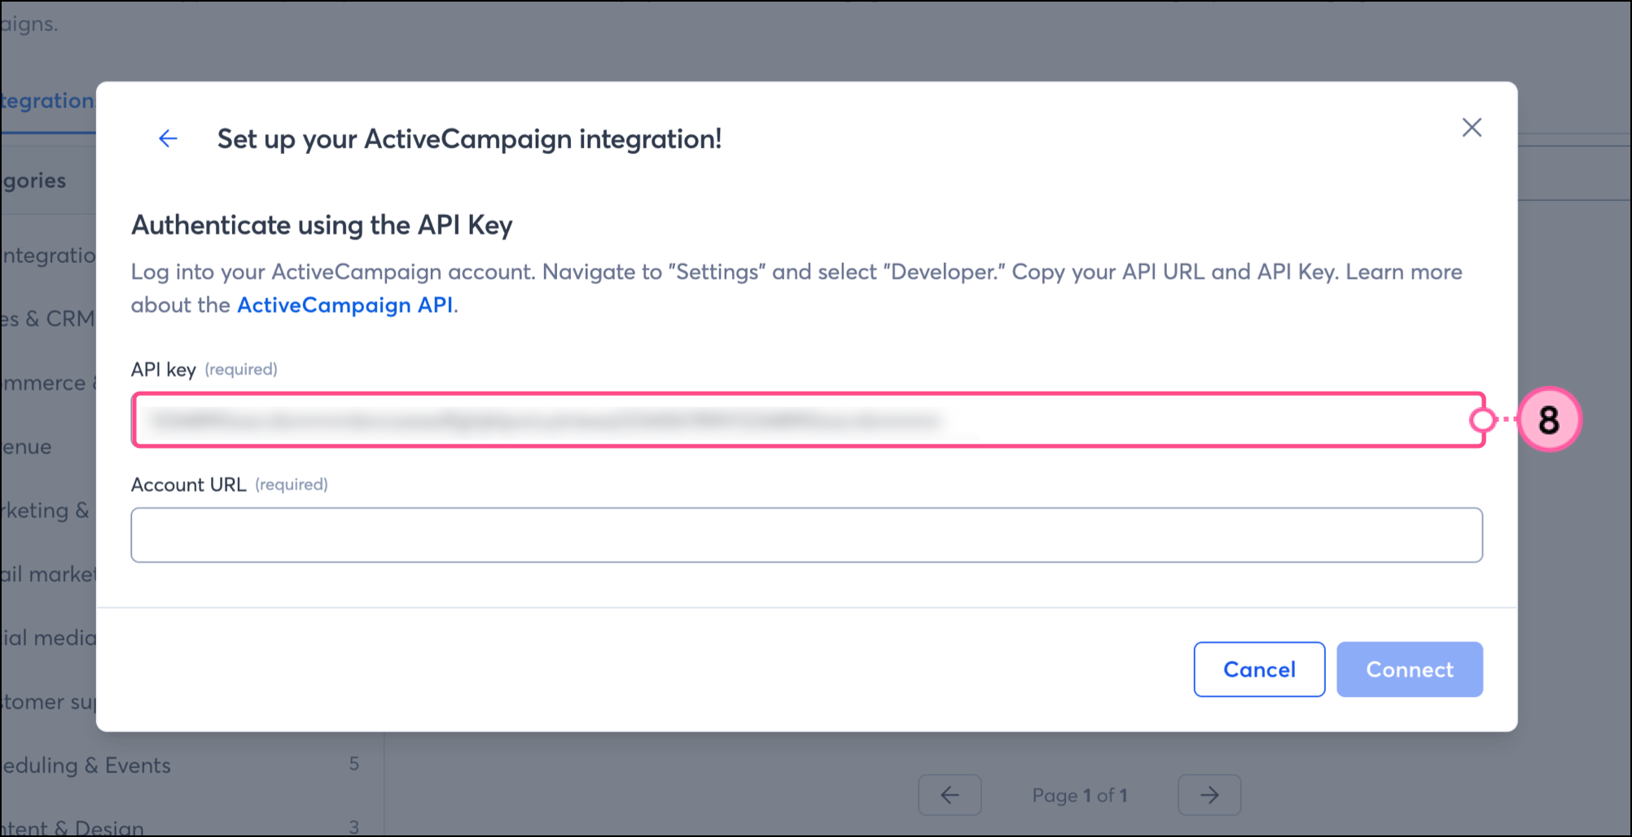The width and height of the screenshot is (1632, 837).
Task: Go back using the modal's back arrow
Action: (x=168, y=138)
